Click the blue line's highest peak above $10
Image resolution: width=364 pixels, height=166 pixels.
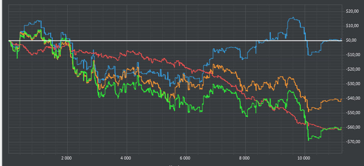coord(293,18)
